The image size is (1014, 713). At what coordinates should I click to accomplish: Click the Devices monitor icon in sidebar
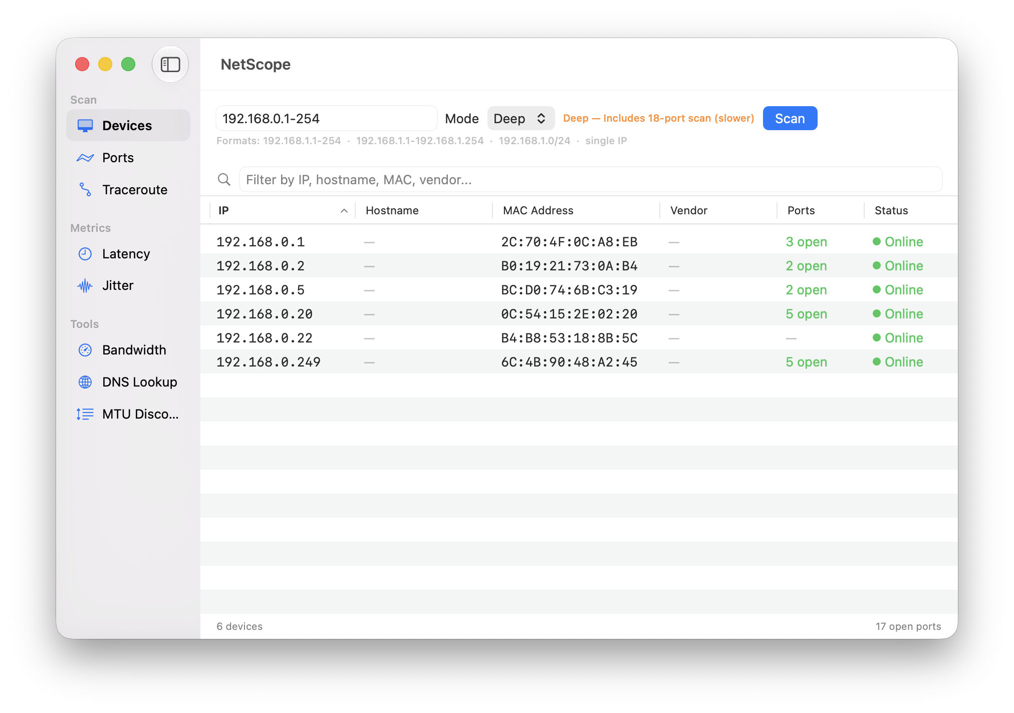(x=85, y=126)
